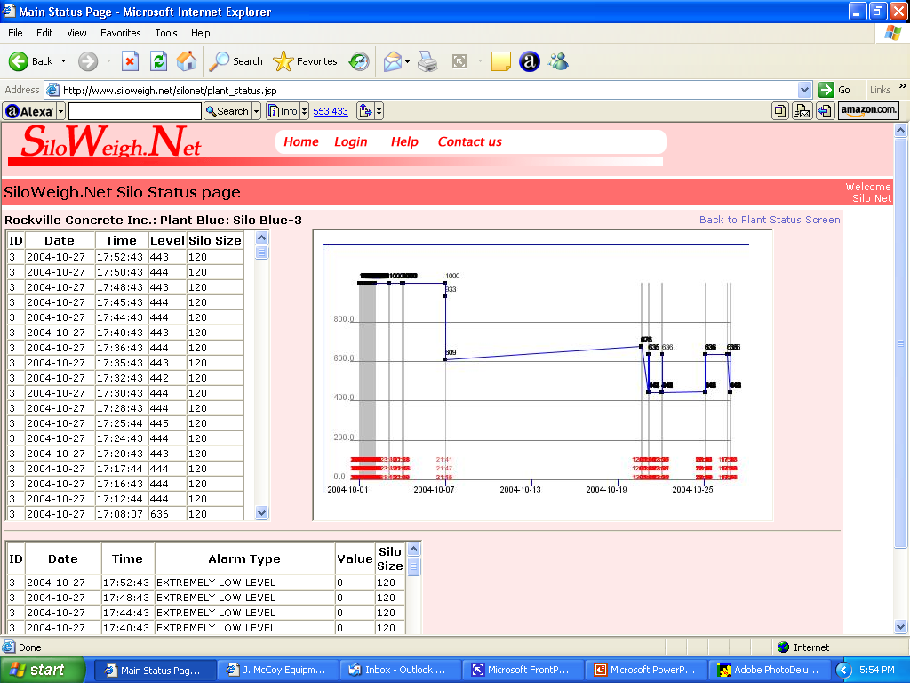Click the yellow note icon in toolbar

click(500, 61)
